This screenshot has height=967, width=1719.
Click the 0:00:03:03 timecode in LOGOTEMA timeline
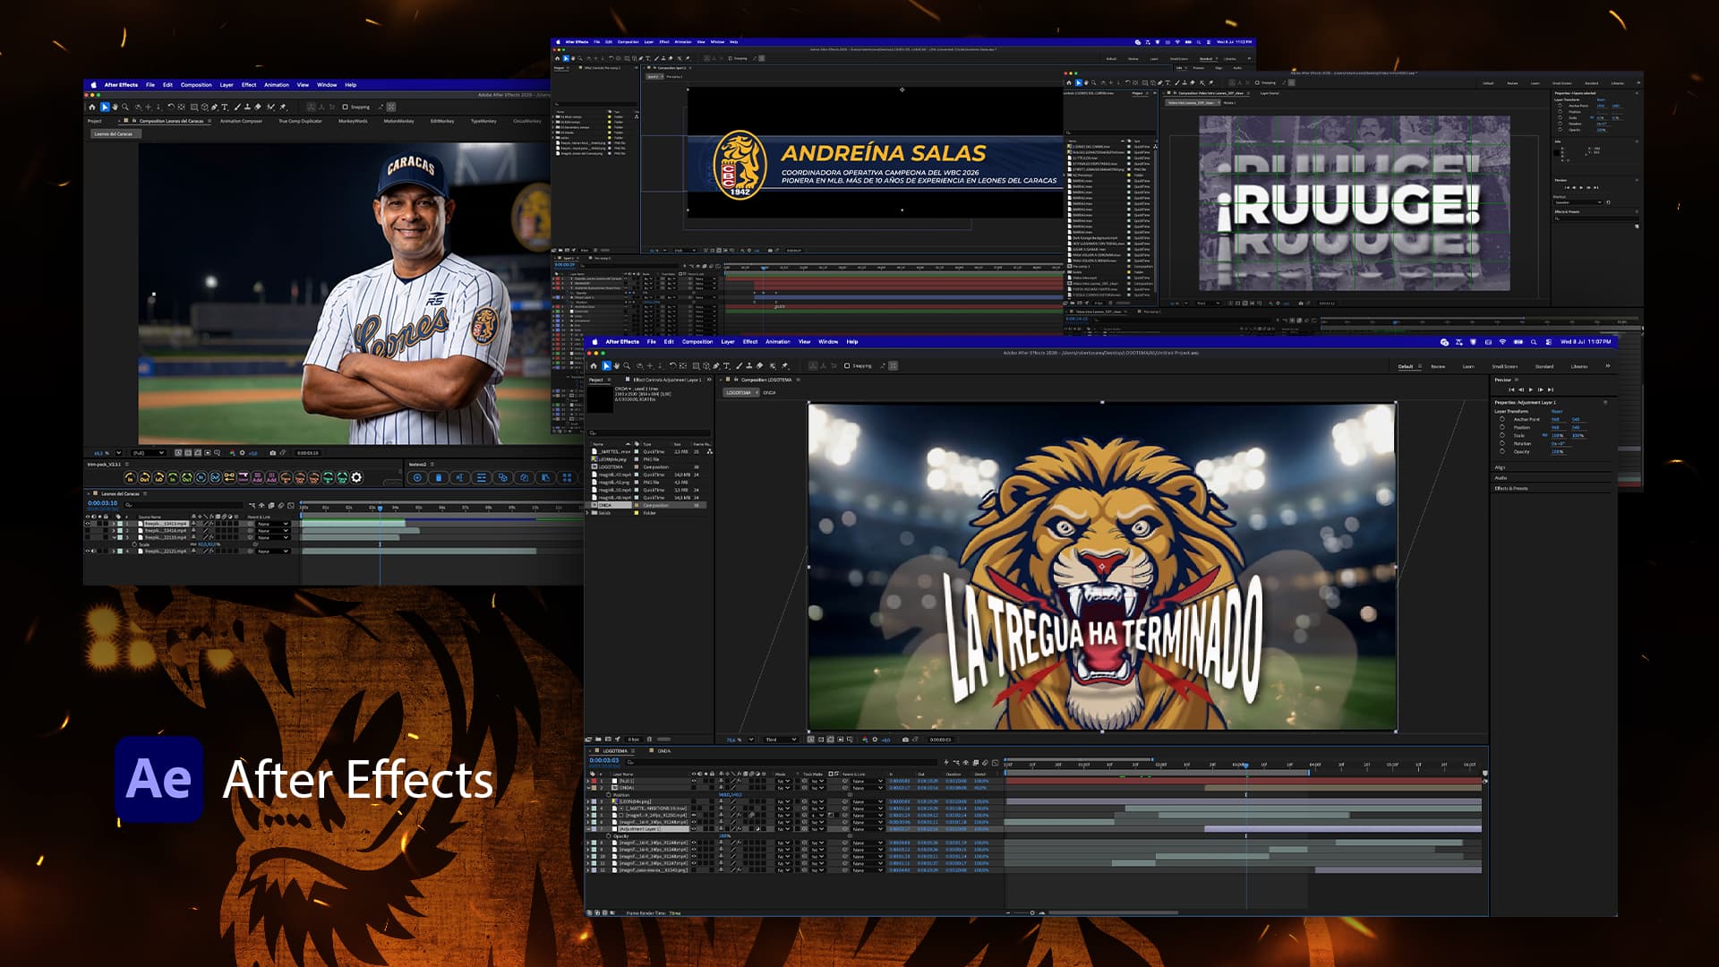(604, 760)
